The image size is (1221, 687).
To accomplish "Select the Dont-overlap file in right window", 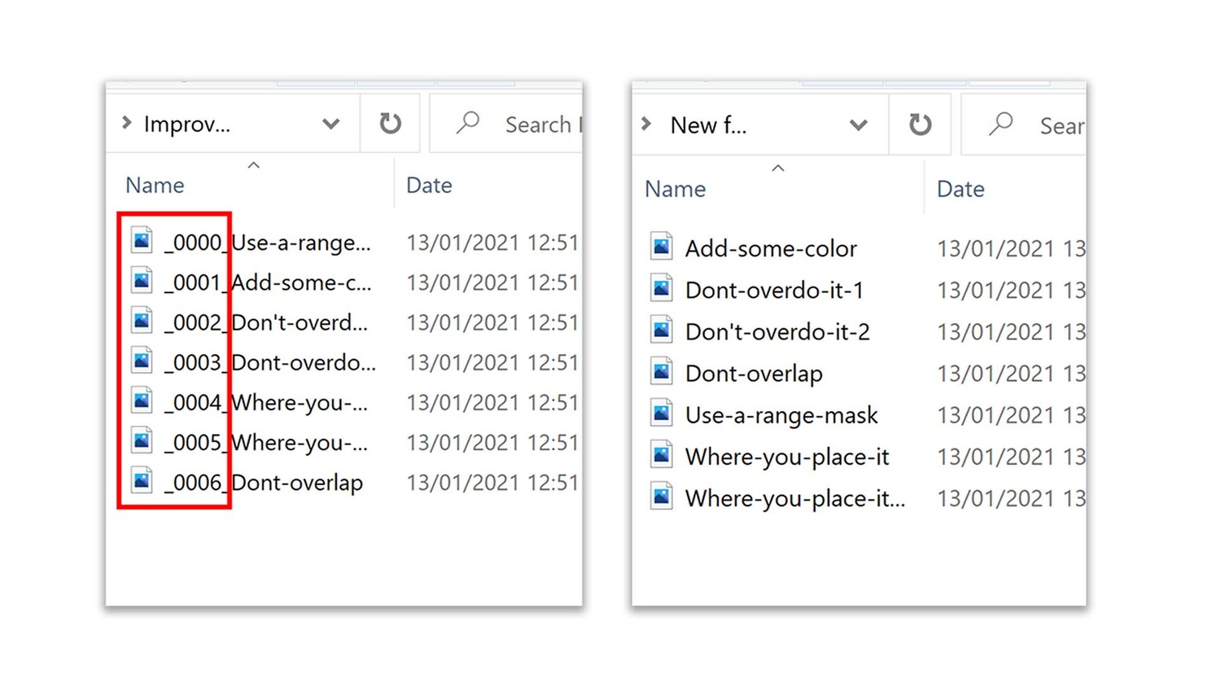I will tap(754, 374).
